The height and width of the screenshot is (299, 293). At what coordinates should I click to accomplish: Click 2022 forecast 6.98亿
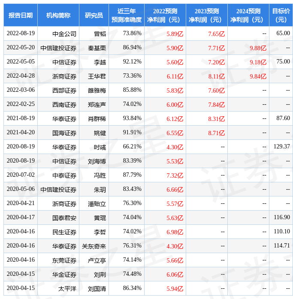tap(175, 232)
